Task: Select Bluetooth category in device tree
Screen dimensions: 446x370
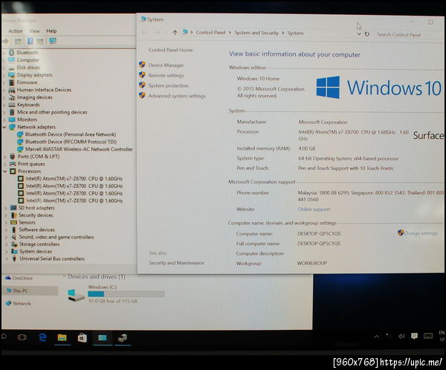Action: [x=27, y=53]
